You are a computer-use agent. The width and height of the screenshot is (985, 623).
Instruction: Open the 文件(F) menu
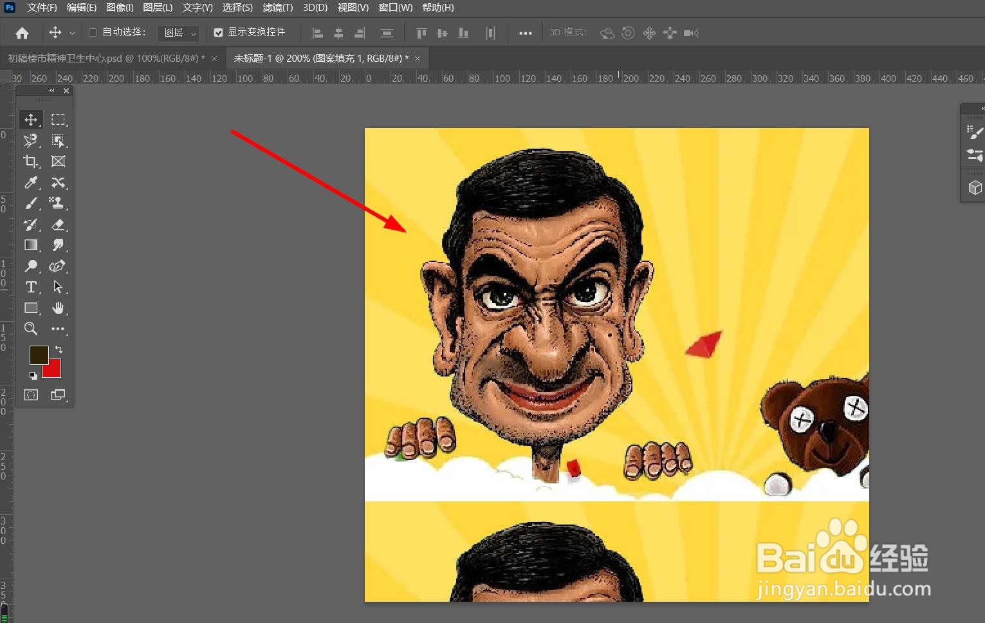[x=42, y=8]
